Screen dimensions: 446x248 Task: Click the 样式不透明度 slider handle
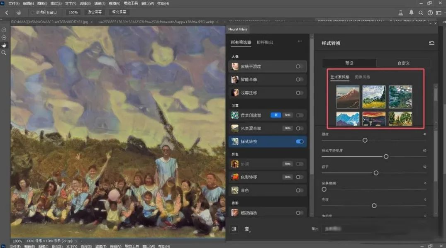386,156
